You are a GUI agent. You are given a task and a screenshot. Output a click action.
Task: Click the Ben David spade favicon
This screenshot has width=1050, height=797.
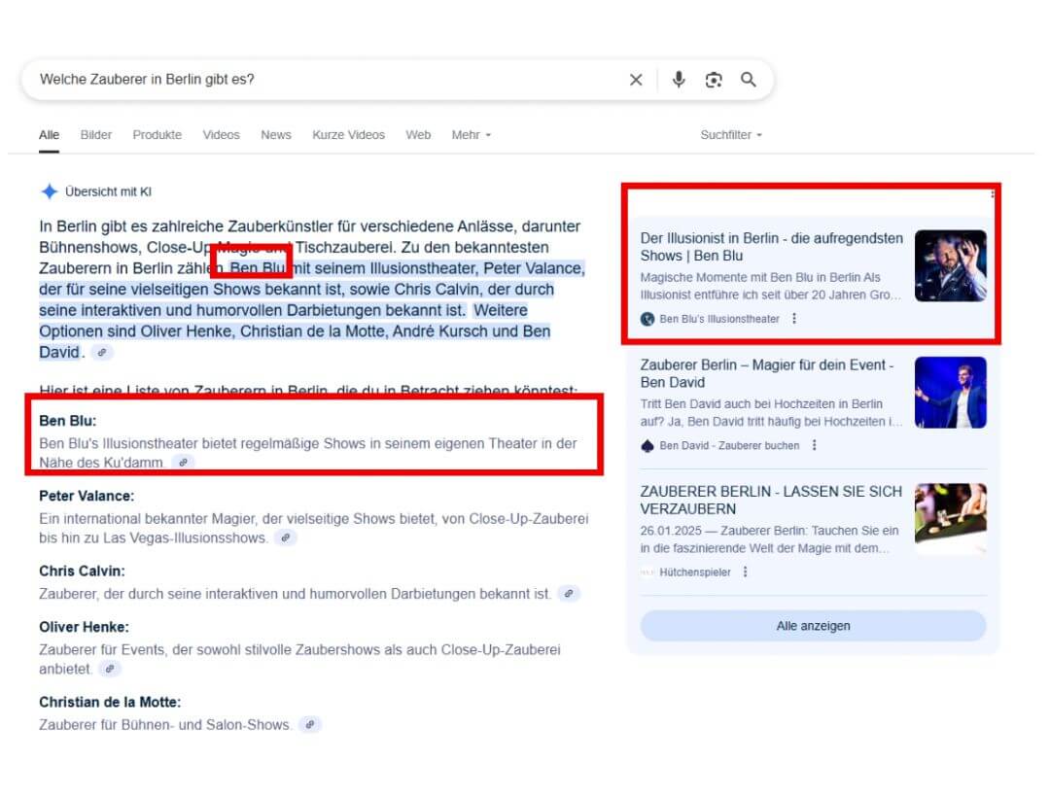click(647, 446)
